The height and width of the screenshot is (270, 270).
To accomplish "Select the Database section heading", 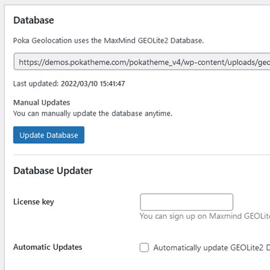I will tap(34, 20).
